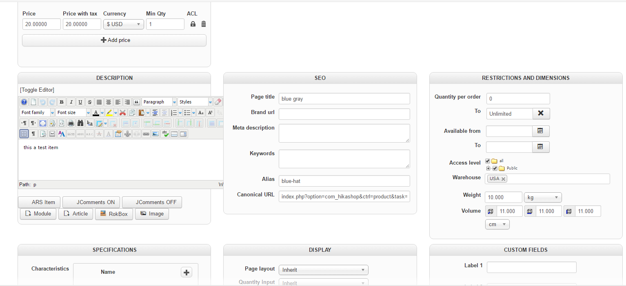
Task: Click the JComments OFF button
Action: (x=152, y=202)
